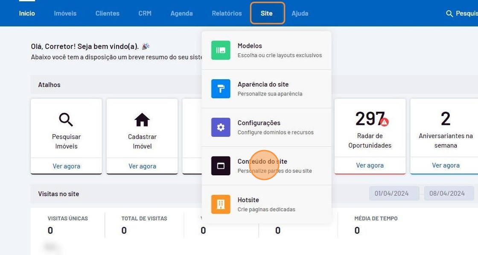Open the Relatórios menu

click(227, 13)
